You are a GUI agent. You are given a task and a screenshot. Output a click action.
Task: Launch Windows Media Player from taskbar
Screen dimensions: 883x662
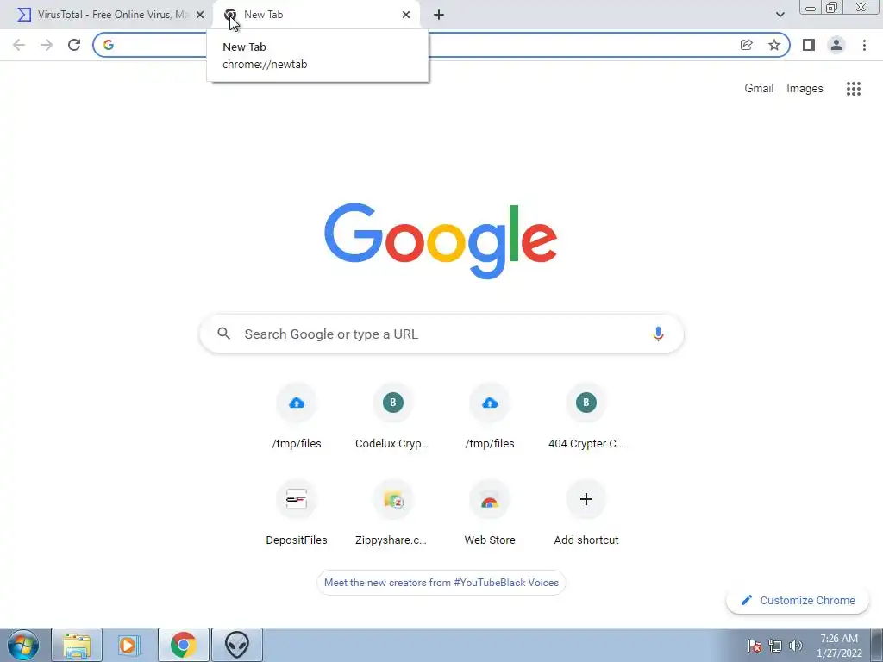(x=129, y=645)
